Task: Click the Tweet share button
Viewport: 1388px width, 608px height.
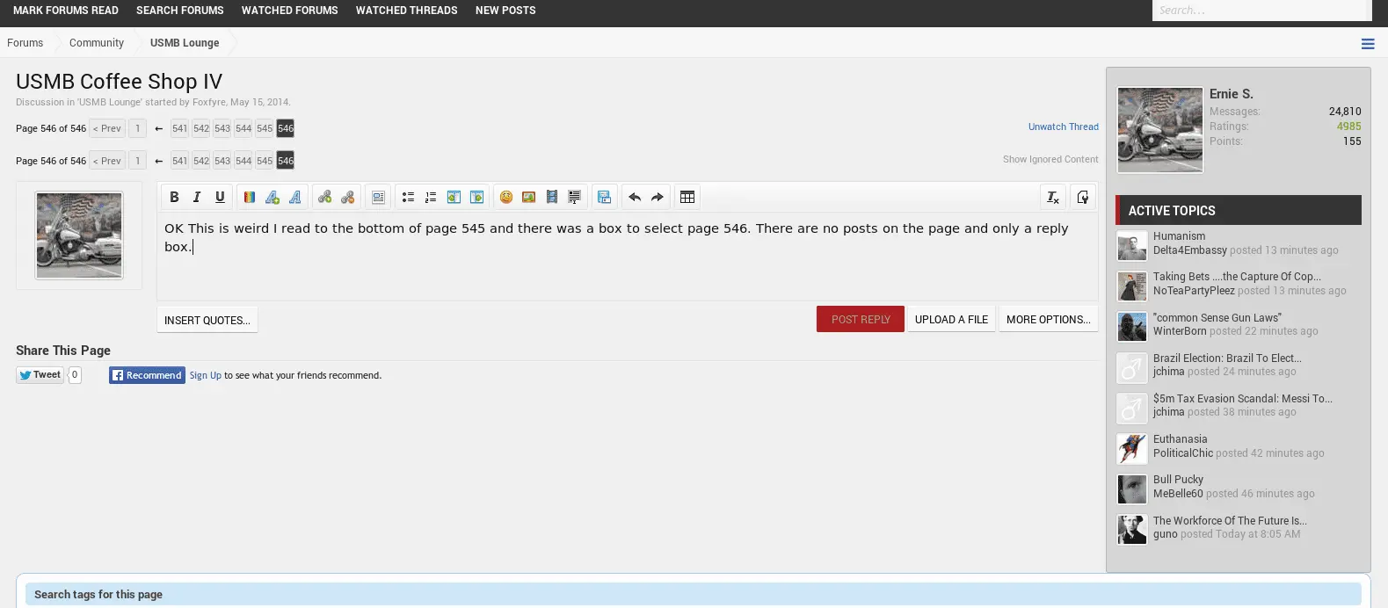Action: pos(40,375)
